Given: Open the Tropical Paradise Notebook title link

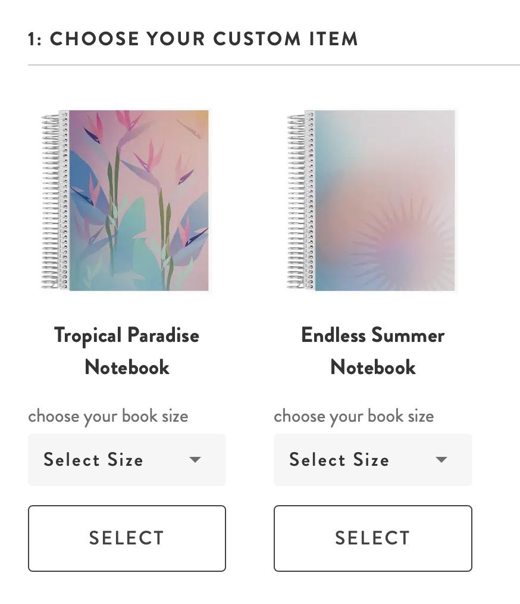Looking at the screenshot, I should click(127, 351).
